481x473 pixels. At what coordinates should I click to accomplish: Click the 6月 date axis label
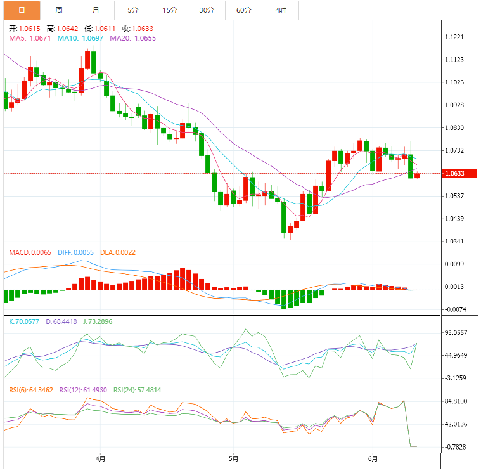373,458
